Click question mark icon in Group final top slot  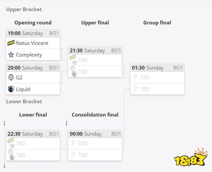135,78
